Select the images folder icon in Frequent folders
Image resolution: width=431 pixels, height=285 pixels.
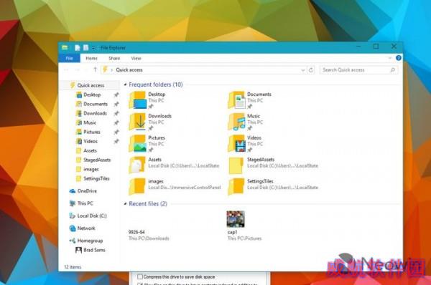137,187
